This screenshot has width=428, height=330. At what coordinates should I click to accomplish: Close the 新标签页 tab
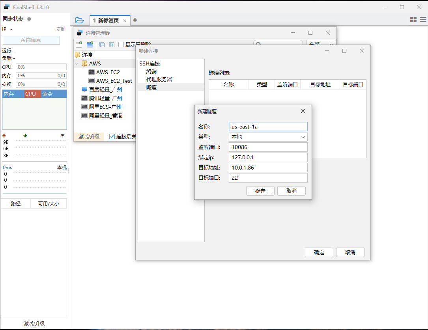coord(125,21)
